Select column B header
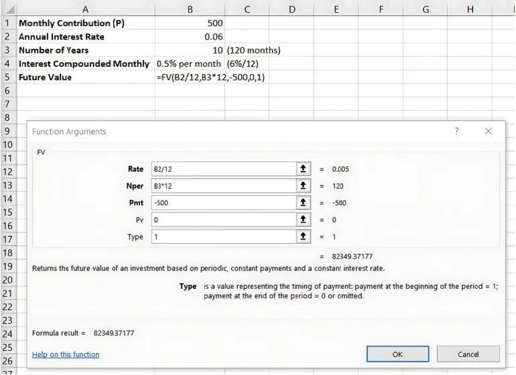Screen dimensions: 516x375 tap(189, 9)
